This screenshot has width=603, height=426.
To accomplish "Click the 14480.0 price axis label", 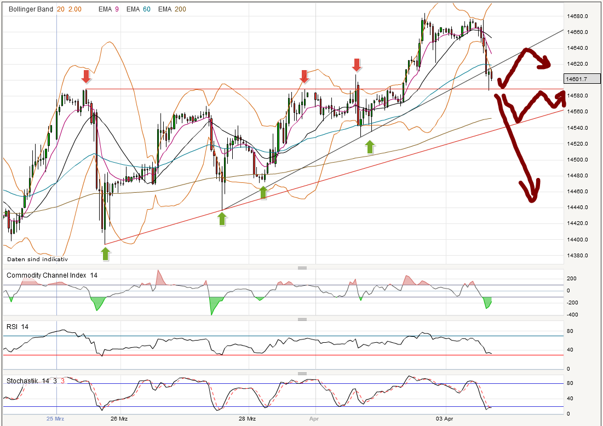I will coord(578,176).
